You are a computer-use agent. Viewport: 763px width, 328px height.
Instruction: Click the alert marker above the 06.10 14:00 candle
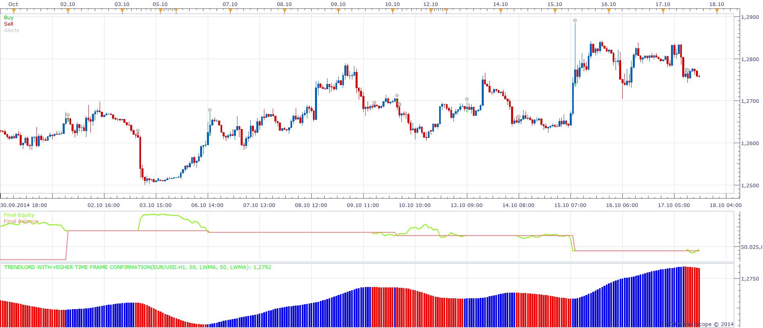(x=210, y=110)
